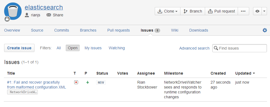Click into the Find issues search field
Image resolution: width=270 pixels, height=107 pixels.
tap(240, 48)
